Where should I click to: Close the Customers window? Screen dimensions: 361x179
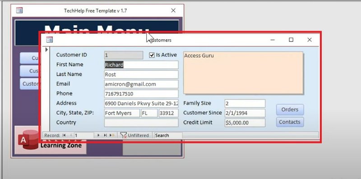coord(310,40)
